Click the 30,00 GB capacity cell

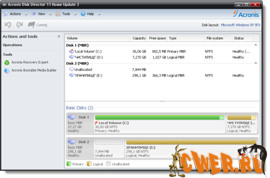click(x=139, y=51)
